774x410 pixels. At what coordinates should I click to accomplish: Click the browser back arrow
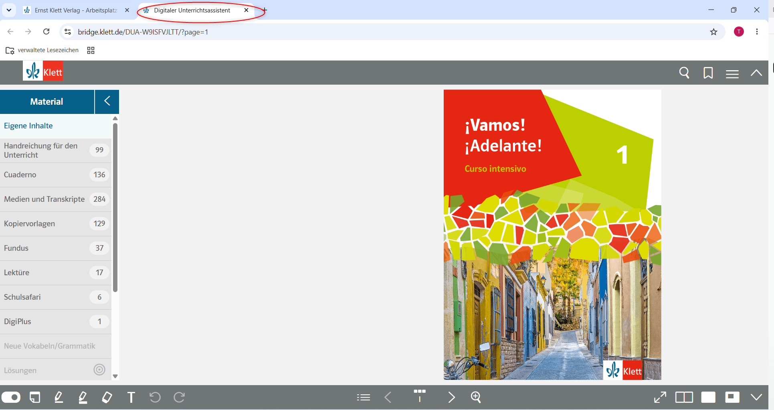(x=10, y=32)
